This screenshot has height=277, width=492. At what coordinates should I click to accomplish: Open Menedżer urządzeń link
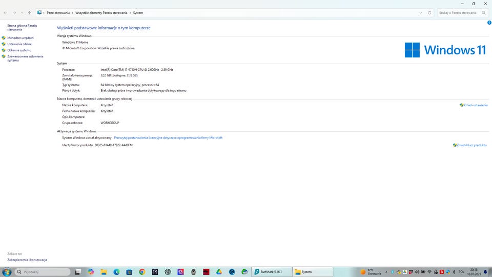click(20, 38)
